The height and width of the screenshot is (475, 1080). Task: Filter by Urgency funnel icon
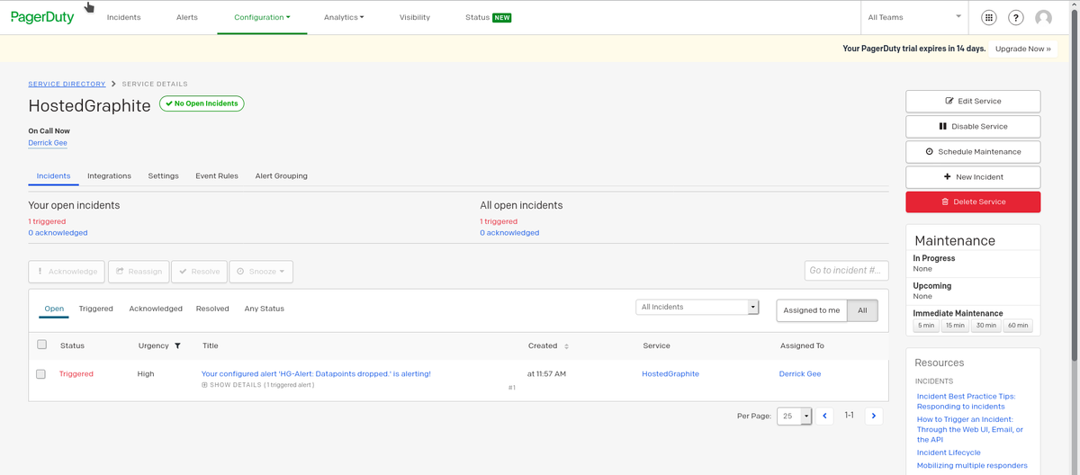(177, 345)
